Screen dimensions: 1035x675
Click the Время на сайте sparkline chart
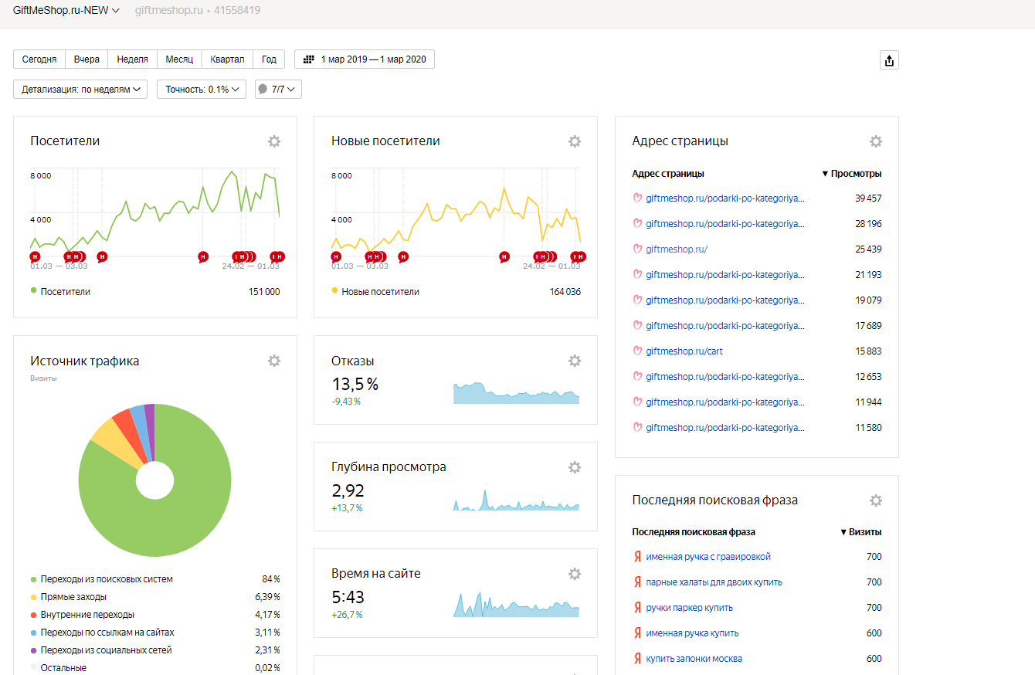[516, 605]
